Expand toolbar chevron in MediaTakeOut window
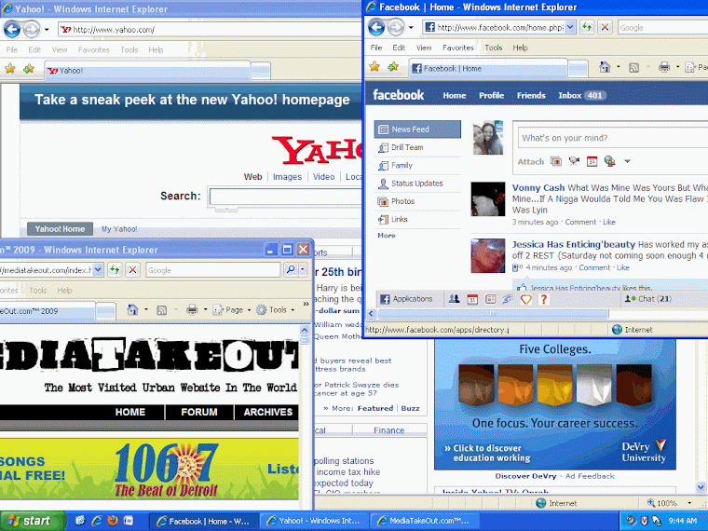The image size is (708, 531). [306, 304]
